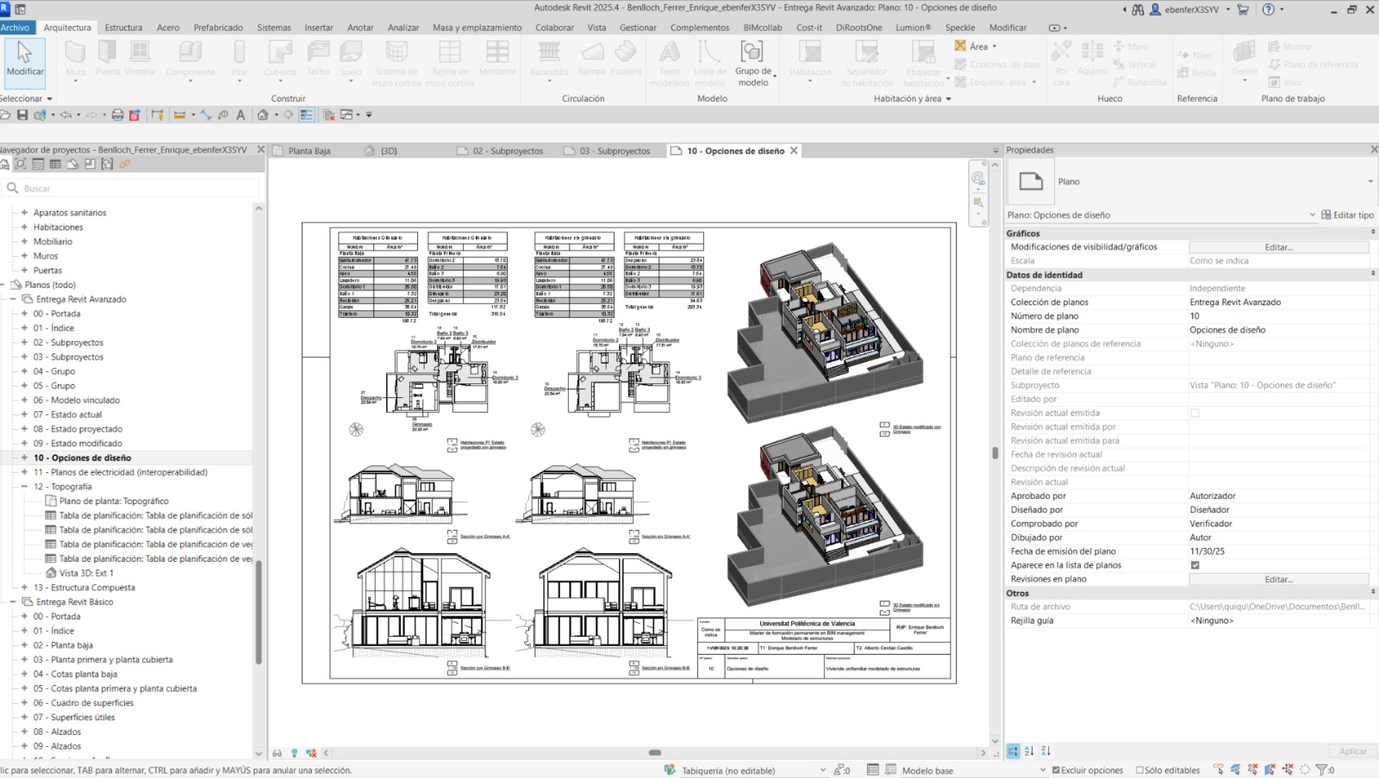Enable the Sólo editables checkbox

click(1139, 770)
